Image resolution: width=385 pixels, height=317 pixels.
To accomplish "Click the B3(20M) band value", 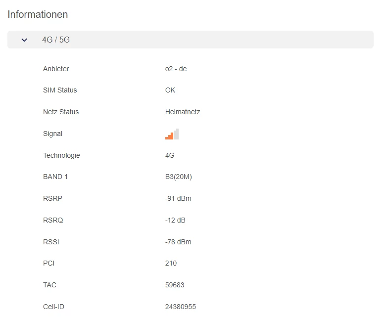I will (x=178, y=177).
